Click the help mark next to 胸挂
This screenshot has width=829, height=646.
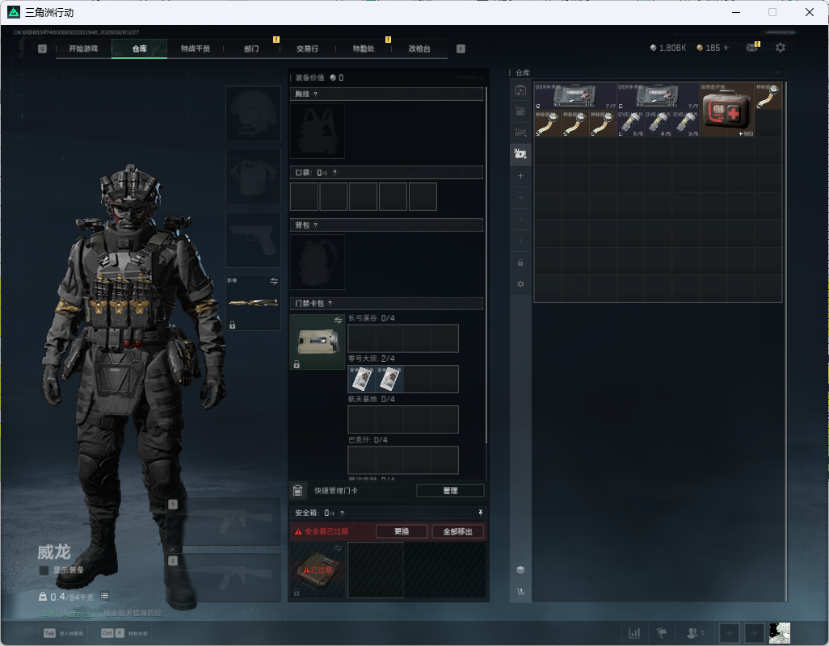tap(316, 94)
